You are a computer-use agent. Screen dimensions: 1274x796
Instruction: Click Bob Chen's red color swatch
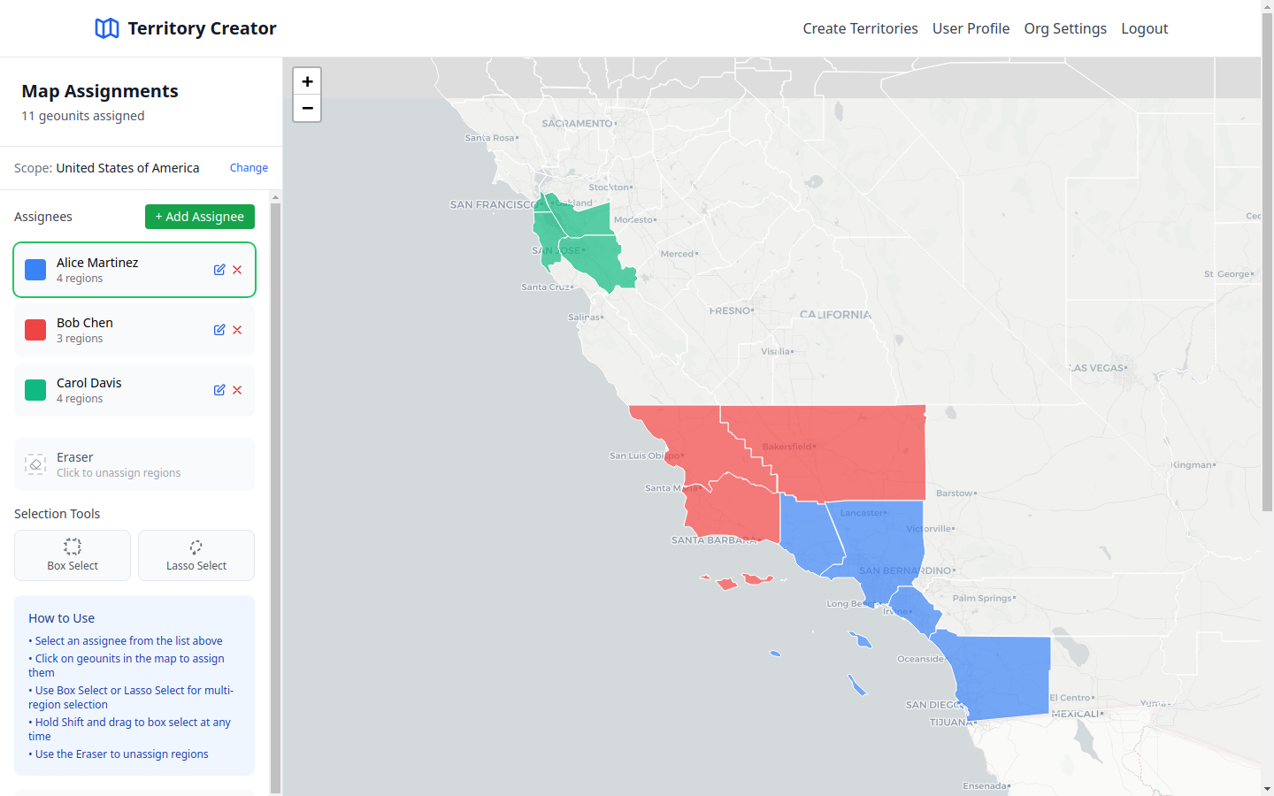click(x=35, y=329)
